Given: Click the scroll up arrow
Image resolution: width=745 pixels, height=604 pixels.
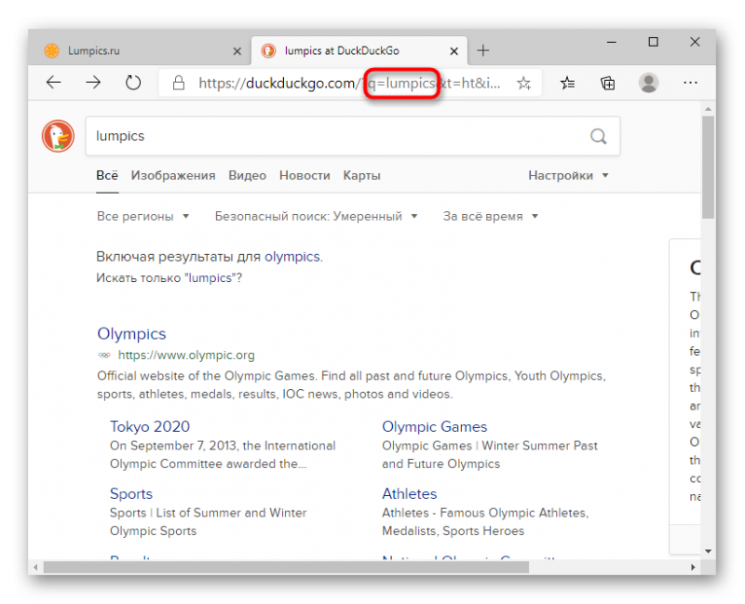Looking at the screenshot, I should tap(709, 109).
